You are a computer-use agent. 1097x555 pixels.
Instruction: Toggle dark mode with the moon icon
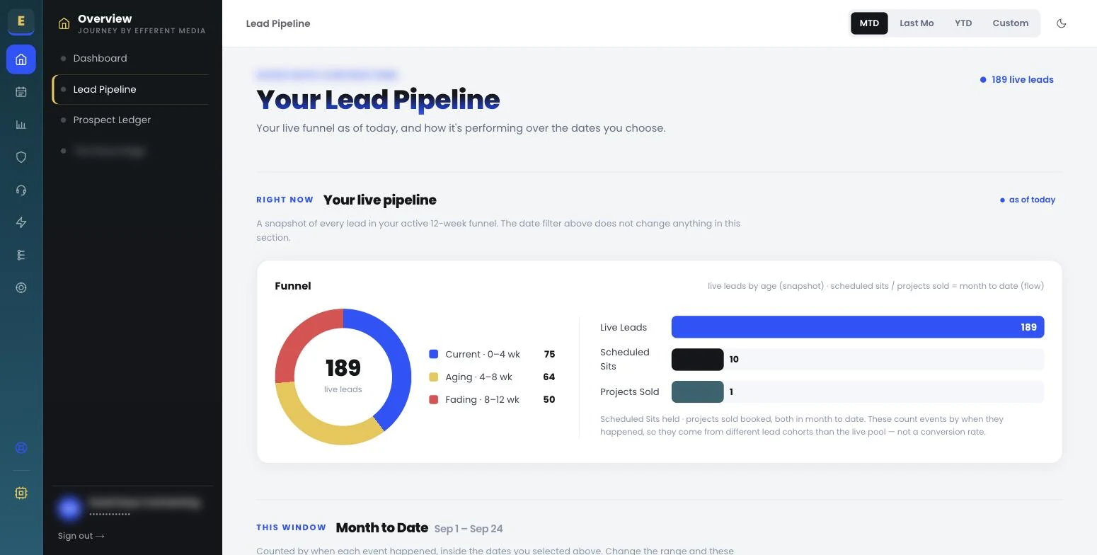[x=1061, y=23]
